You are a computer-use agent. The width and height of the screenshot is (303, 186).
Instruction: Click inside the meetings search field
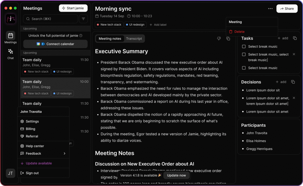pyautogui.click(x=50, y=19)
